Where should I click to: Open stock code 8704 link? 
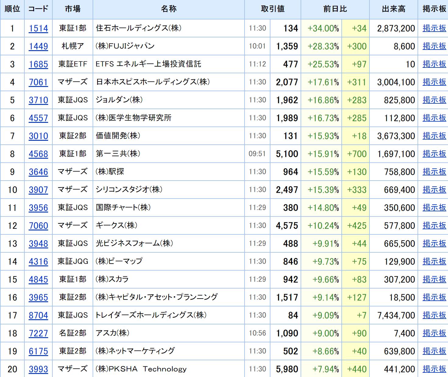coord(38,315)
